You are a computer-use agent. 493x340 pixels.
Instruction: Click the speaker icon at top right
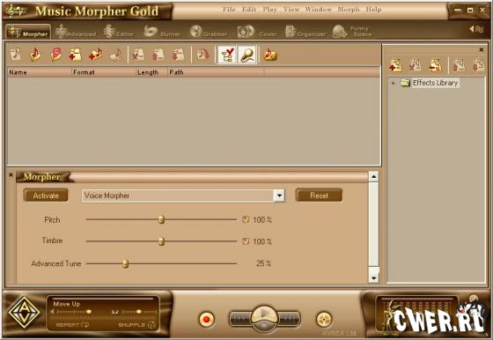click(x=476, y=29)
